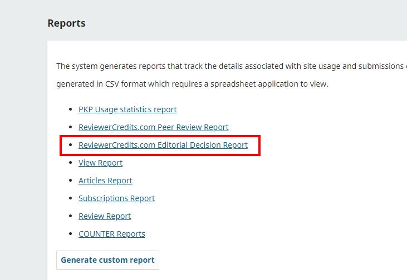
Task: Click the bullet before Editorial Decision Report
Action: pos(70,145)
